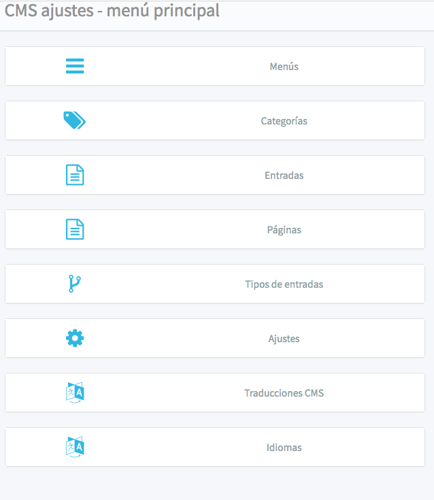Click the gear icon for Ajustes
Viewport: 434px width, 500px height.
[x=75, y=338]
